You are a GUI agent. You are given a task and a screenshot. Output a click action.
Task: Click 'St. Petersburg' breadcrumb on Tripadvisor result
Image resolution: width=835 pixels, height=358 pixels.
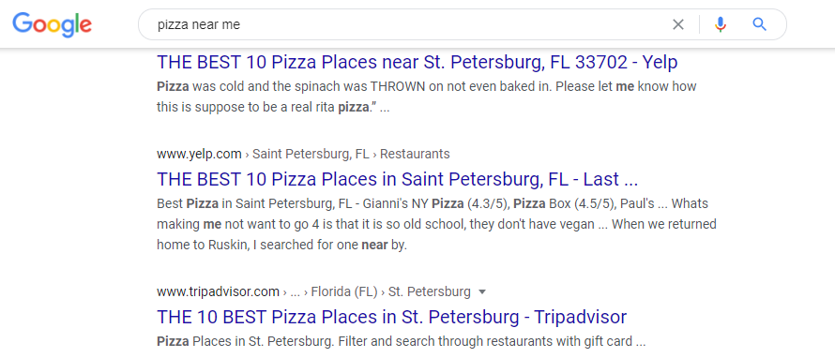click(429, 291)
